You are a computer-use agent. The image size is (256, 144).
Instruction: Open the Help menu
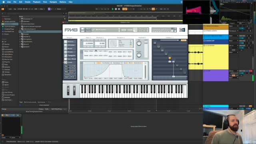[70, 2]
